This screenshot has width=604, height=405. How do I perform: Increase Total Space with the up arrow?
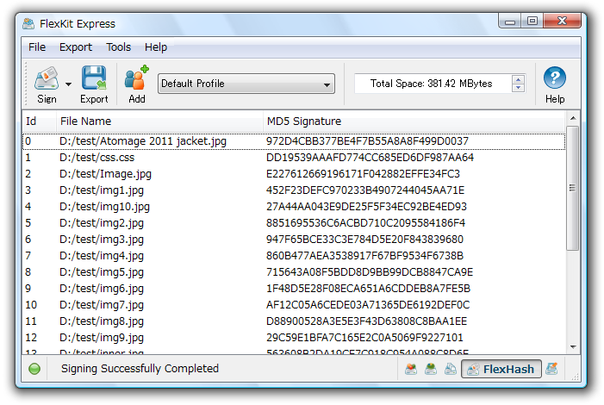click(518, 79)
